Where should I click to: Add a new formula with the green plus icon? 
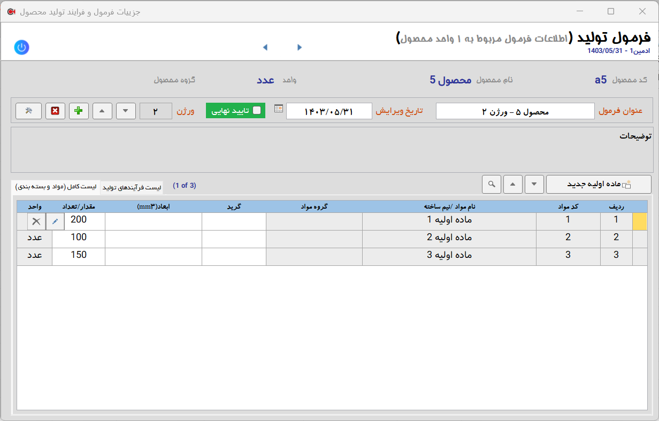coord(79,111)
